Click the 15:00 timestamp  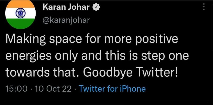pos(16,89)
